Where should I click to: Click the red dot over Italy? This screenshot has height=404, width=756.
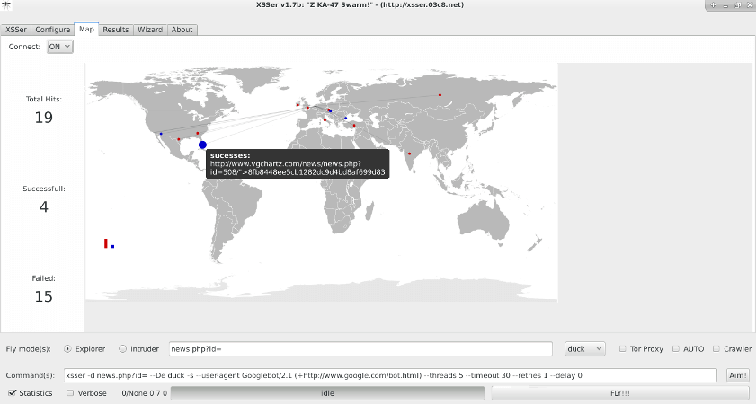(x=325, y=120)
